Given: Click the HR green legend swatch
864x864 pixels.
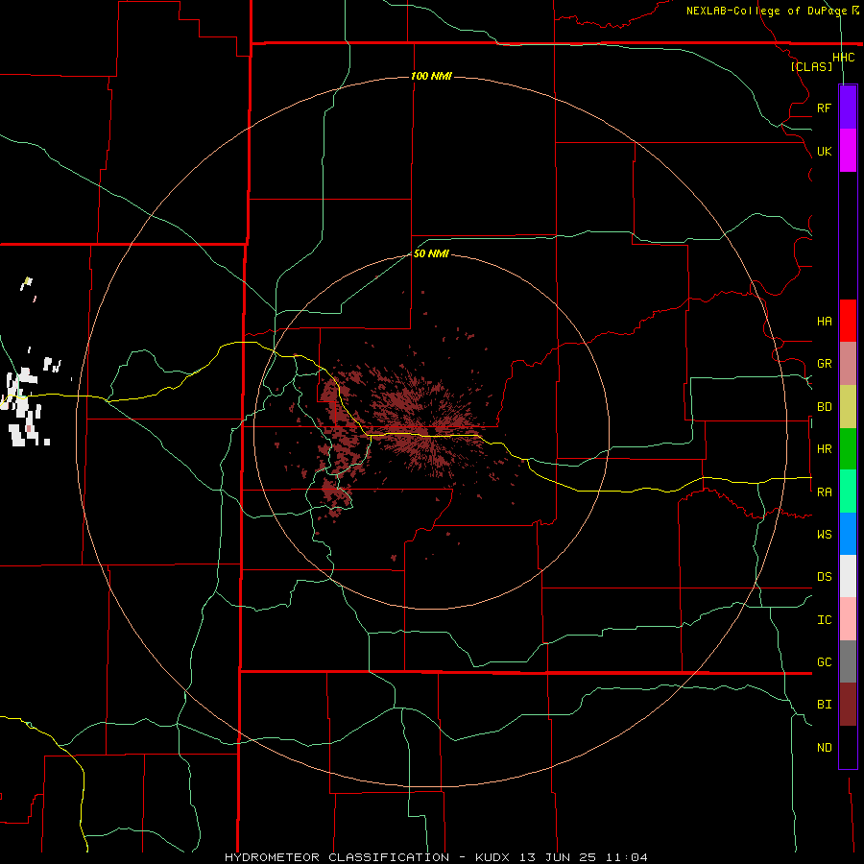Looking at the screenshot, I should tap(848, 448).
